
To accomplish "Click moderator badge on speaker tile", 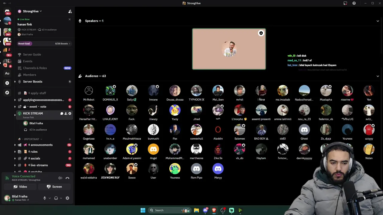I will coord(261,33).
